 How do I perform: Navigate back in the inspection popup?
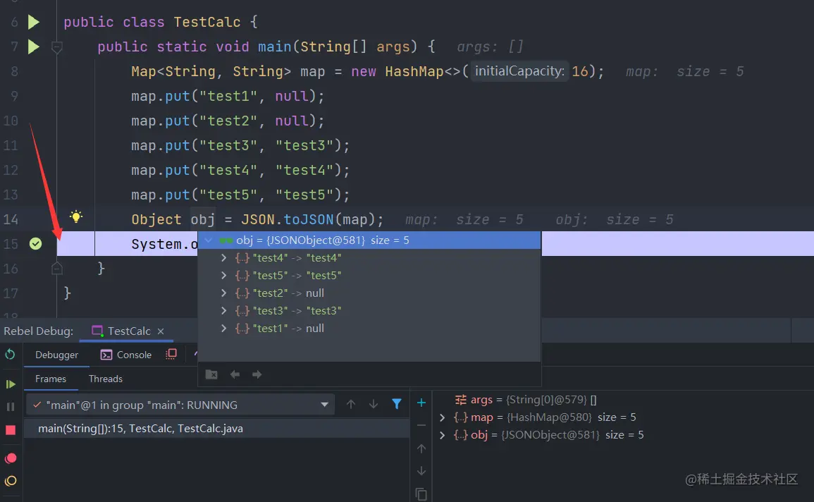coord(235,375)
